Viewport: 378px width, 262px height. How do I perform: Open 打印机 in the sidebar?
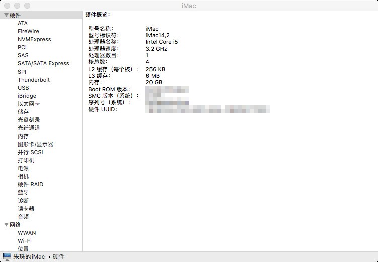coord(26,160)
